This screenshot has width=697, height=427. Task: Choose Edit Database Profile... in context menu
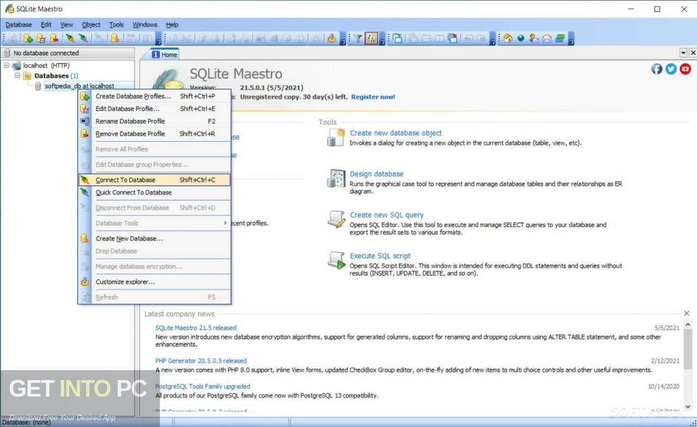(x=155, y=109)
